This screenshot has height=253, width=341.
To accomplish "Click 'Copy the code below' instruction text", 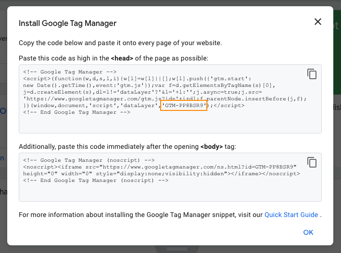I will click(120, 43).
